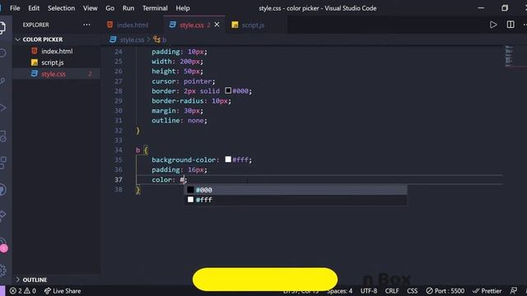Viewport: 527px width, 296px height.
Task: Click the Run play icon
Action: click(493, 25)
